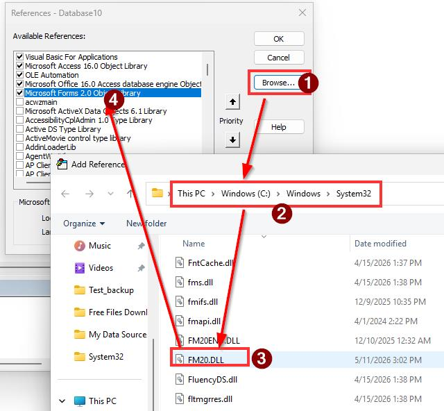Select FM20ENU.DLL file
444x411 pixels.
click(x=214, y=340)
